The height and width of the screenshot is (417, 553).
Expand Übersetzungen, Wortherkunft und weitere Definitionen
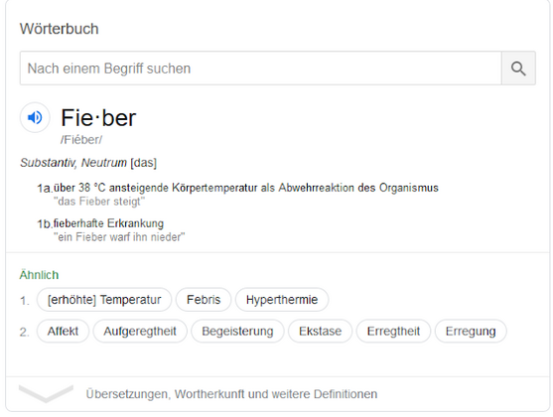coord(231,394)
